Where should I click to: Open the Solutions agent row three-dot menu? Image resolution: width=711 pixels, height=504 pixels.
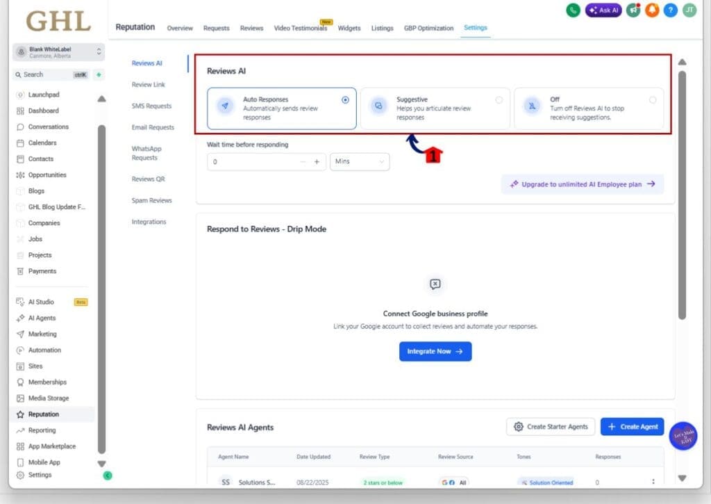pos(653,482)
